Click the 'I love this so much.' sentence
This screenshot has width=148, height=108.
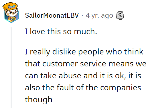61,31
